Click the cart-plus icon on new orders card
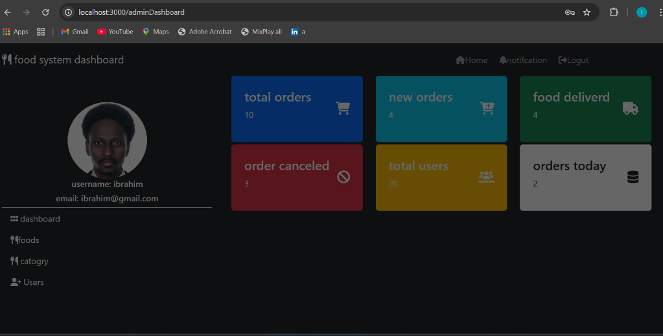 coord(487,108)
